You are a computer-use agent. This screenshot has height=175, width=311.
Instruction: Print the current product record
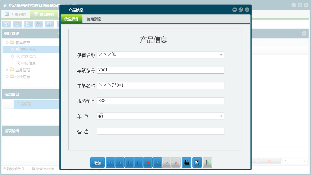pos(186,162)
